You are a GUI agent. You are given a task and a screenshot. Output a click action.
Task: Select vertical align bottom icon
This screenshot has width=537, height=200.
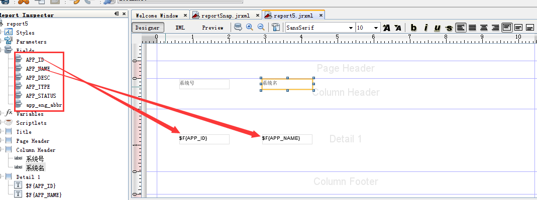[x=530, y=28]
